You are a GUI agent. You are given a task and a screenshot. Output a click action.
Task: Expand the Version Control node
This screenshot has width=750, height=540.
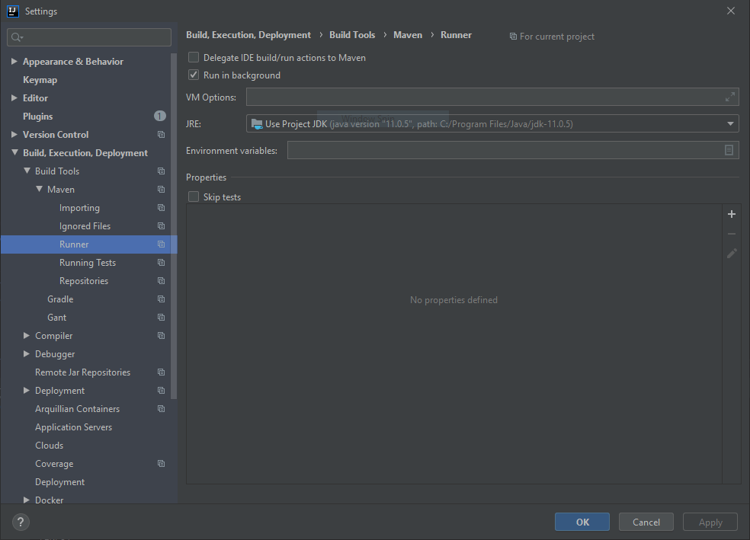coord(14,135)
